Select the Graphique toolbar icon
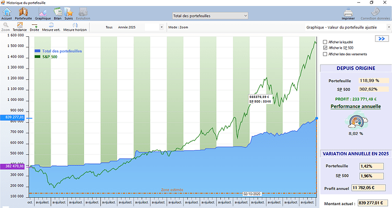 tap(43, 14)
